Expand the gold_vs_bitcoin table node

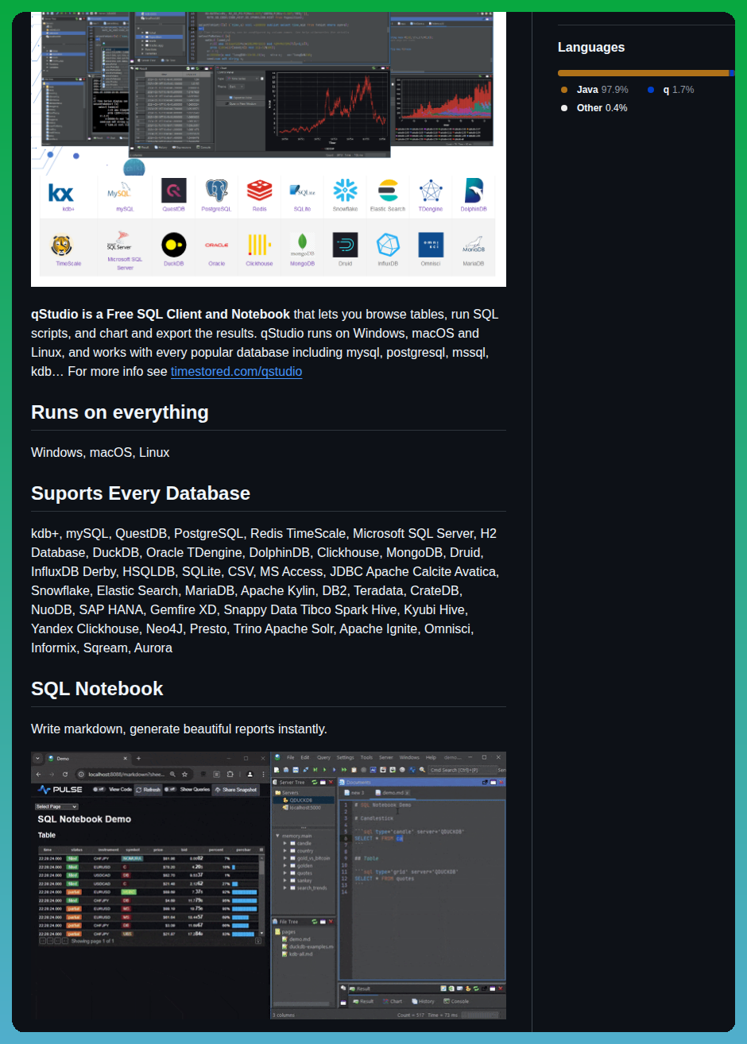[x=285, y=858]
